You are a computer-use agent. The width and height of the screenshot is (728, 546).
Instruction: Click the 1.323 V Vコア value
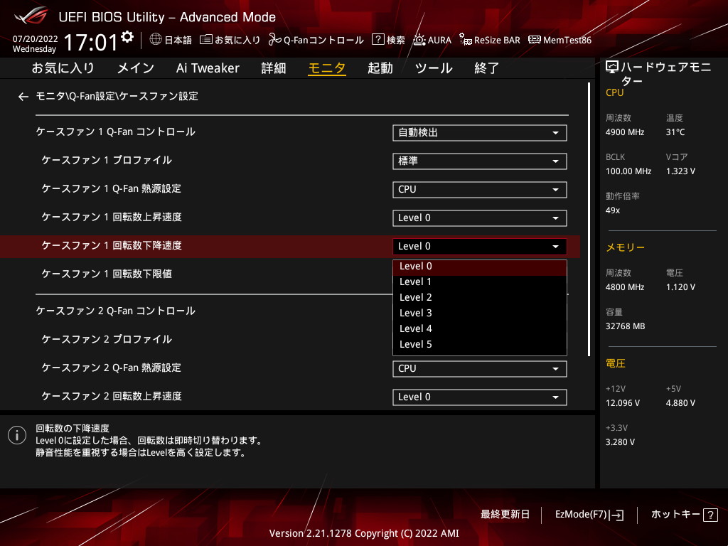pyautogui.click(x=680, y=171)
